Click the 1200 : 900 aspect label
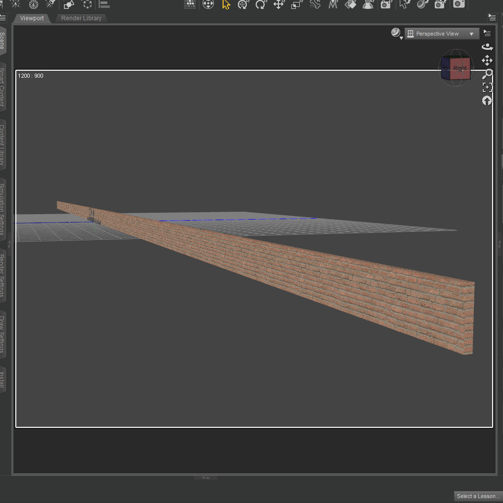The height and width of the screenshot is (503, 503). (31, 76)
